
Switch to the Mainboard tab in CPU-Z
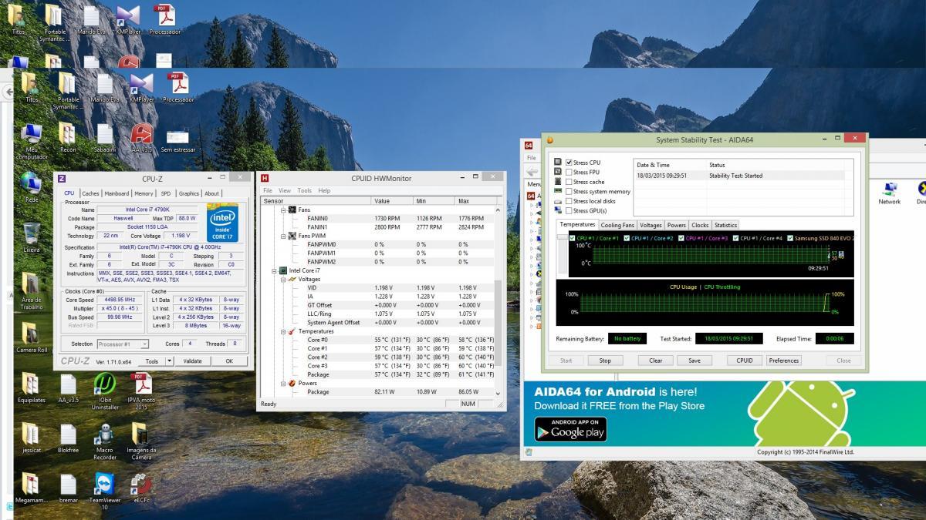[117, 193]
